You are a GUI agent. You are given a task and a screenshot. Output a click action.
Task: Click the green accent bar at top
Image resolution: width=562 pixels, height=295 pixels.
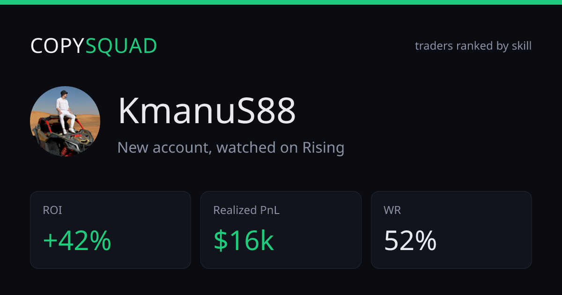click(x=281, y=2)
